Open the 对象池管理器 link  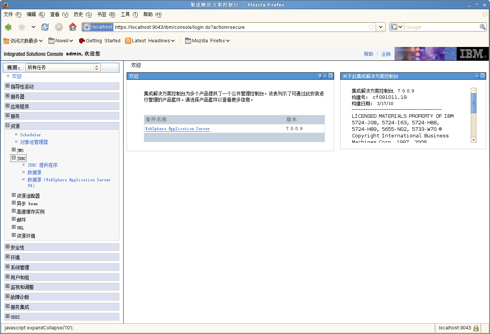[x=34, y=142]
